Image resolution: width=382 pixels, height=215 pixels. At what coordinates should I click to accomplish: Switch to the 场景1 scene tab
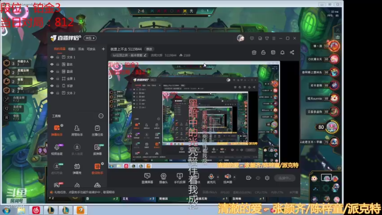click(72, 49)
